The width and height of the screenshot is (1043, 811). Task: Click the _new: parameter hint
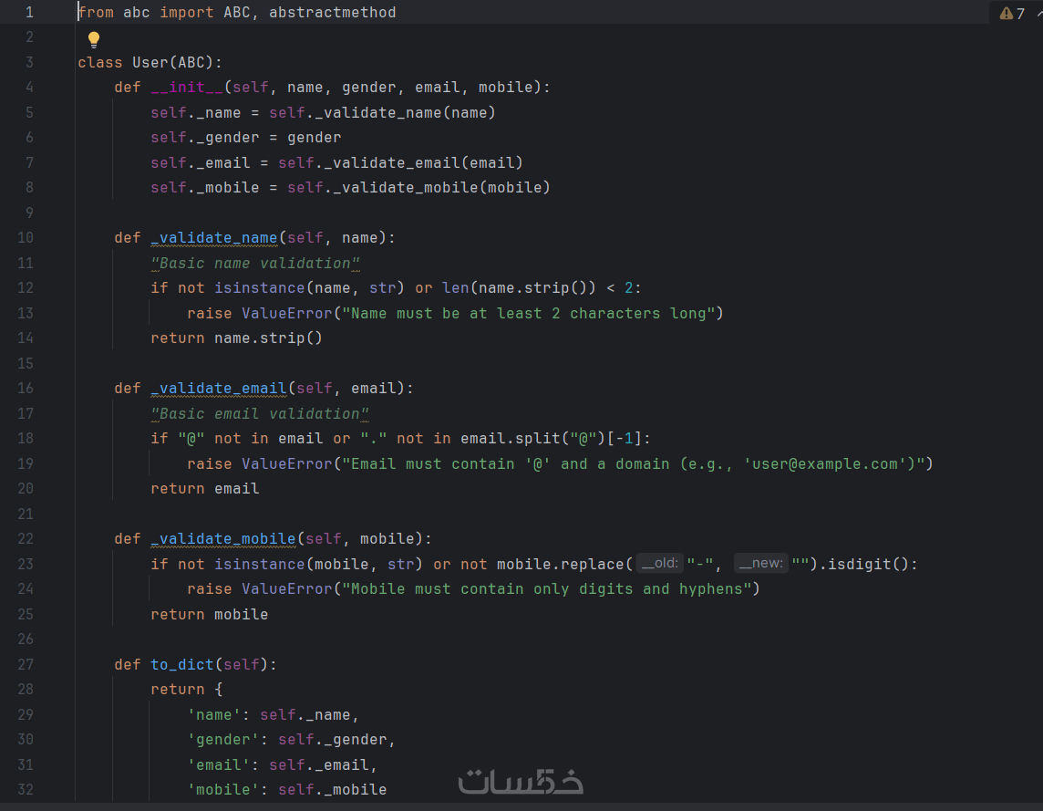click(761, 563)
